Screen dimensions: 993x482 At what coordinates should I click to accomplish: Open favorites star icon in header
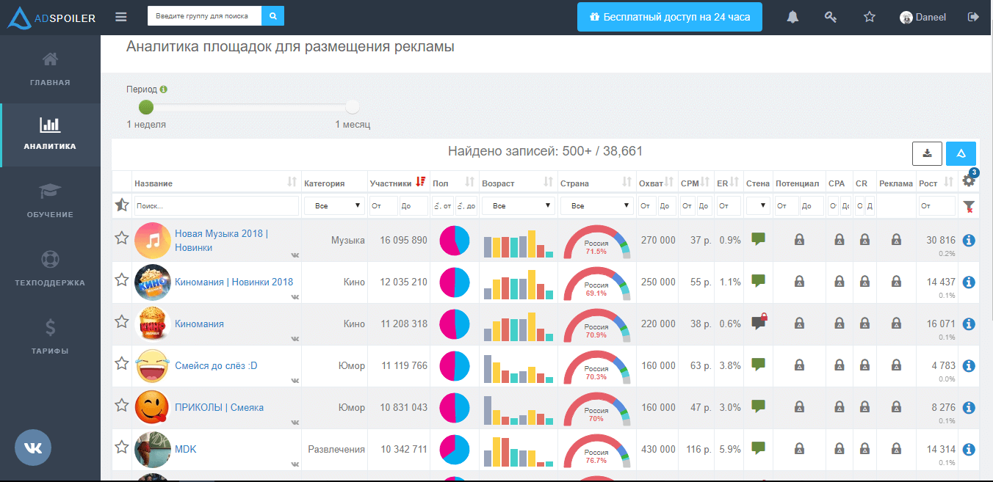[x=870, y=17]
